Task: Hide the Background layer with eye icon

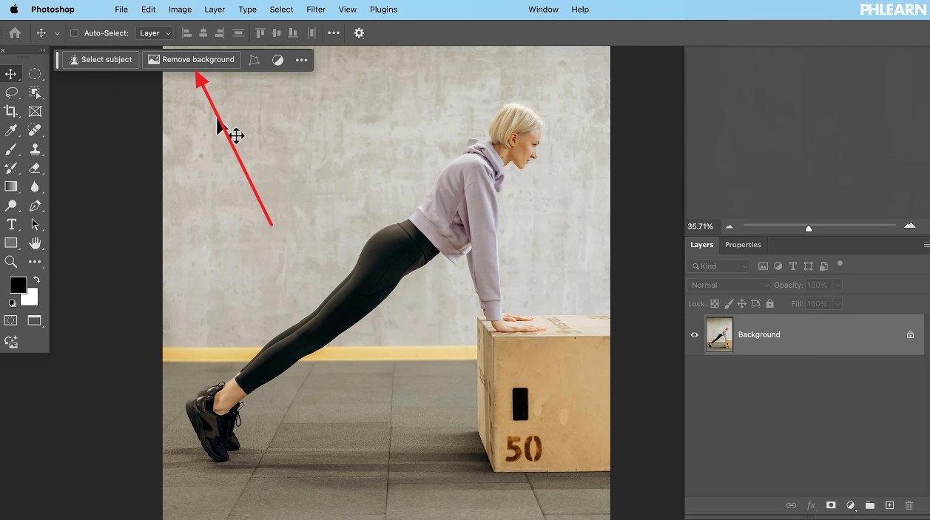Action: 694,335
